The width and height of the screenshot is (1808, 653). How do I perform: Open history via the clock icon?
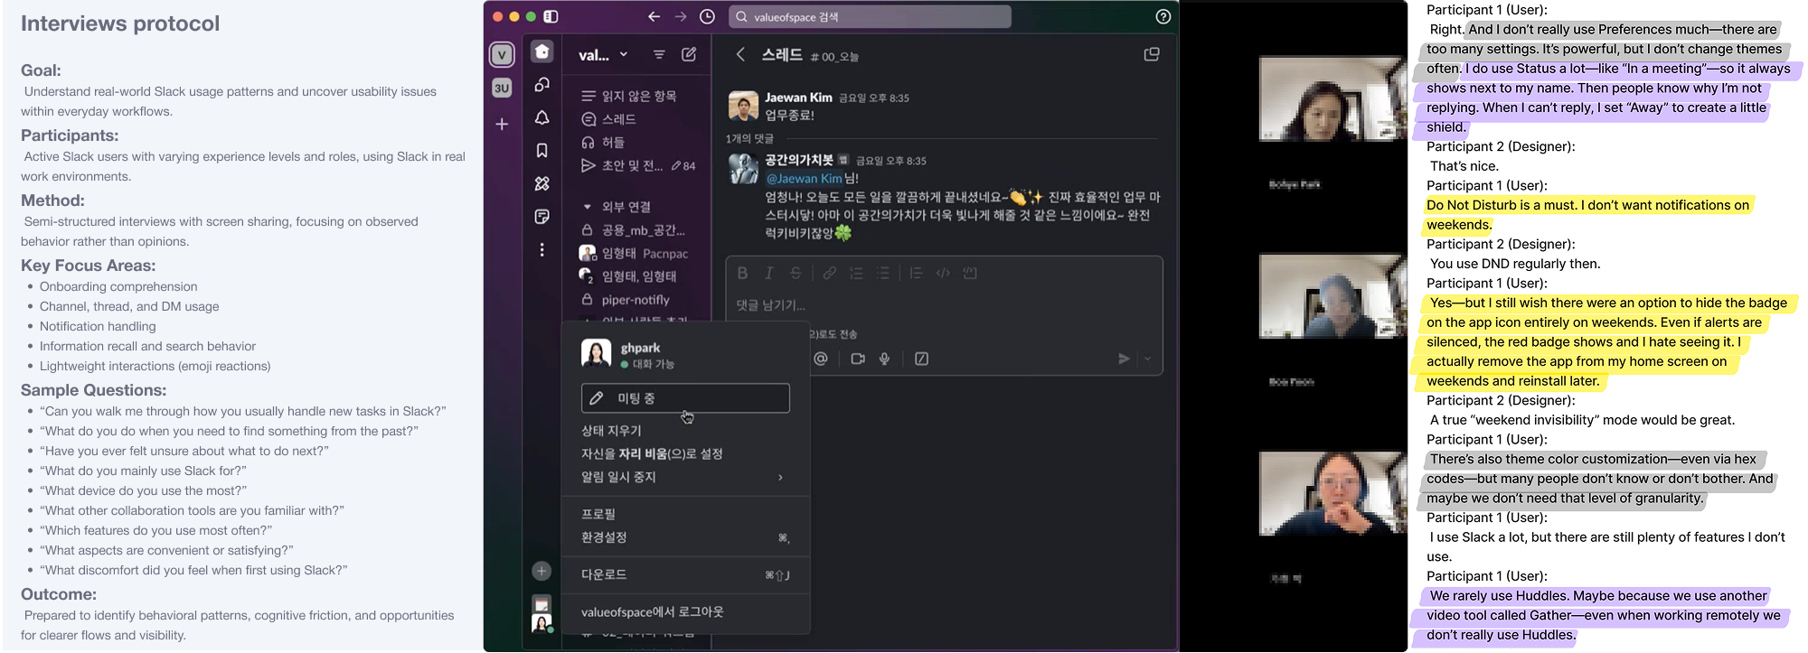point(707,16)
